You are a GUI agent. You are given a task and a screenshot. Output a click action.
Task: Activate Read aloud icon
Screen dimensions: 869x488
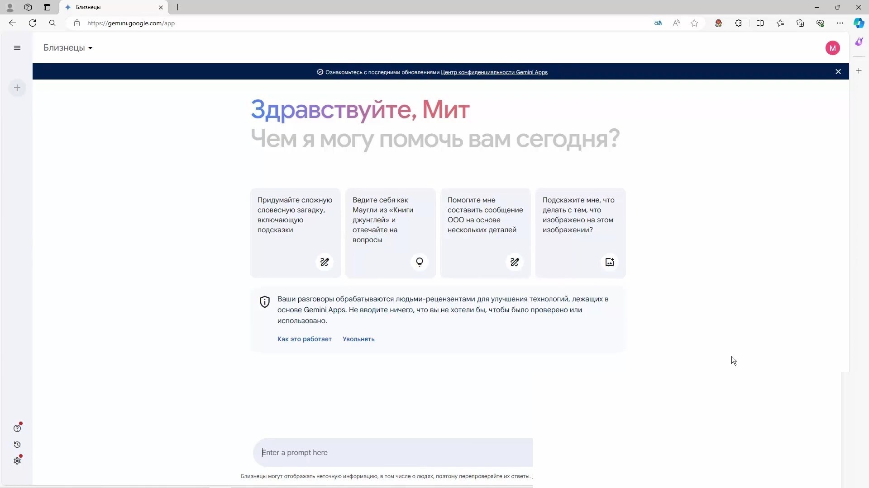676,23
